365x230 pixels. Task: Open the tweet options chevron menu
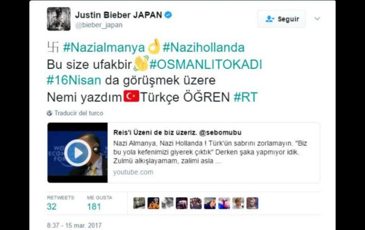pos(317,18)
